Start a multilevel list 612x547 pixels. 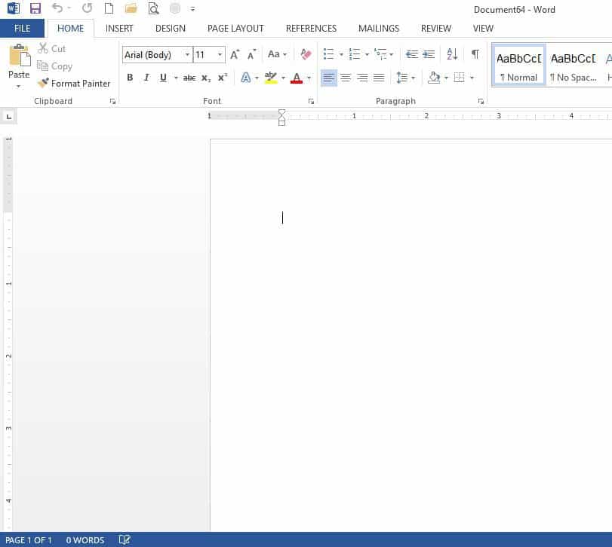click(380, 54)
